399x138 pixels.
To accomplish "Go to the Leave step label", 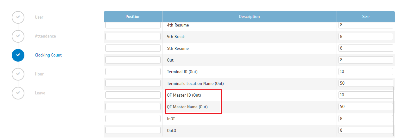I will (40, 93).
